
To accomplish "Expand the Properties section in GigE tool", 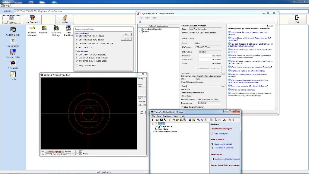I will [223, 74].
